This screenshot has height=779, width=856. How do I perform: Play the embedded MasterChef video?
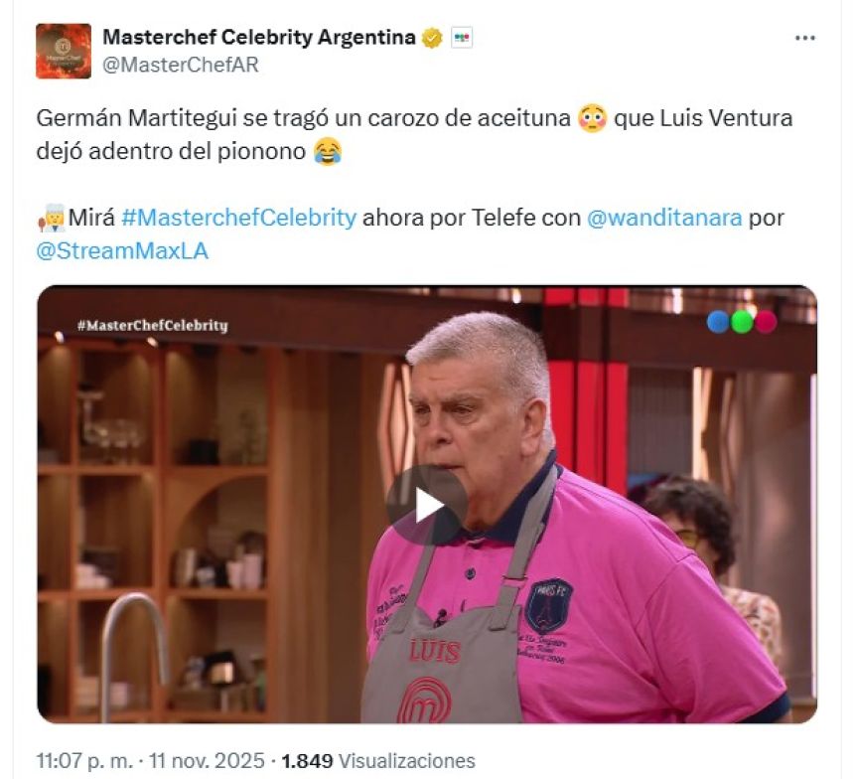(426, 506)
